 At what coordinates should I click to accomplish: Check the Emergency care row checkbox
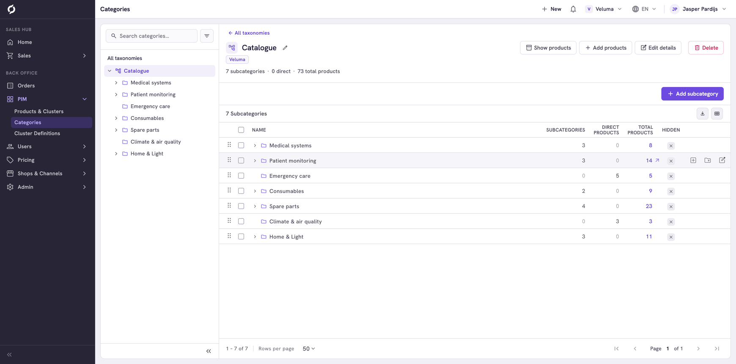[x=241, y=176]
